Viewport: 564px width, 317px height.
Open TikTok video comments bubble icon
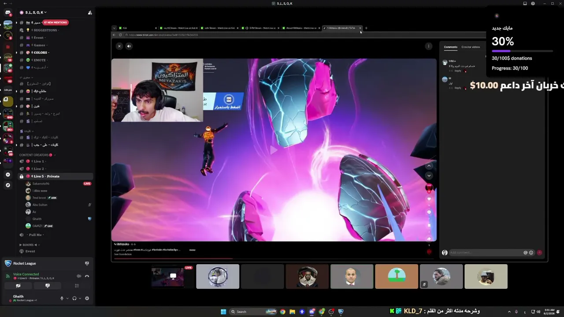point(429,212)
